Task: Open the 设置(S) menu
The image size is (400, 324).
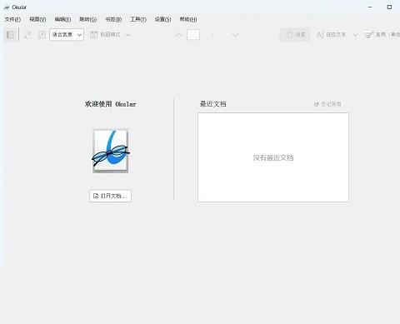Action: point(163,19)
